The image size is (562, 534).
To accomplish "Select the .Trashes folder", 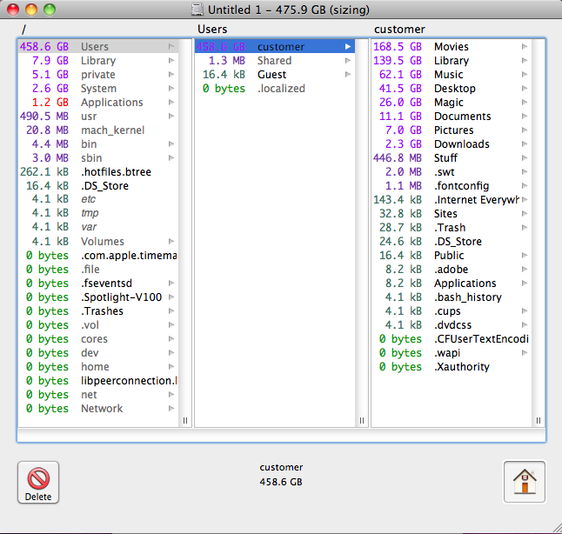I will (x=97, y=311).
